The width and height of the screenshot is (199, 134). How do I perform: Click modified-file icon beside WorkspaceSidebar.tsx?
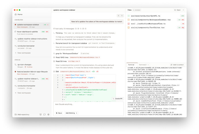(x=129, y=20)
